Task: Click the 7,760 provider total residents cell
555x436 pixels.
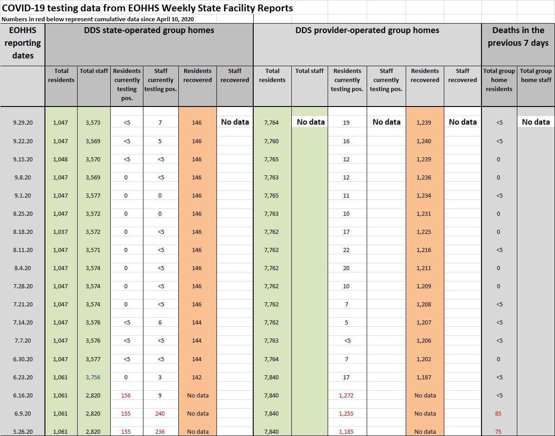Action: coord(272,141)
